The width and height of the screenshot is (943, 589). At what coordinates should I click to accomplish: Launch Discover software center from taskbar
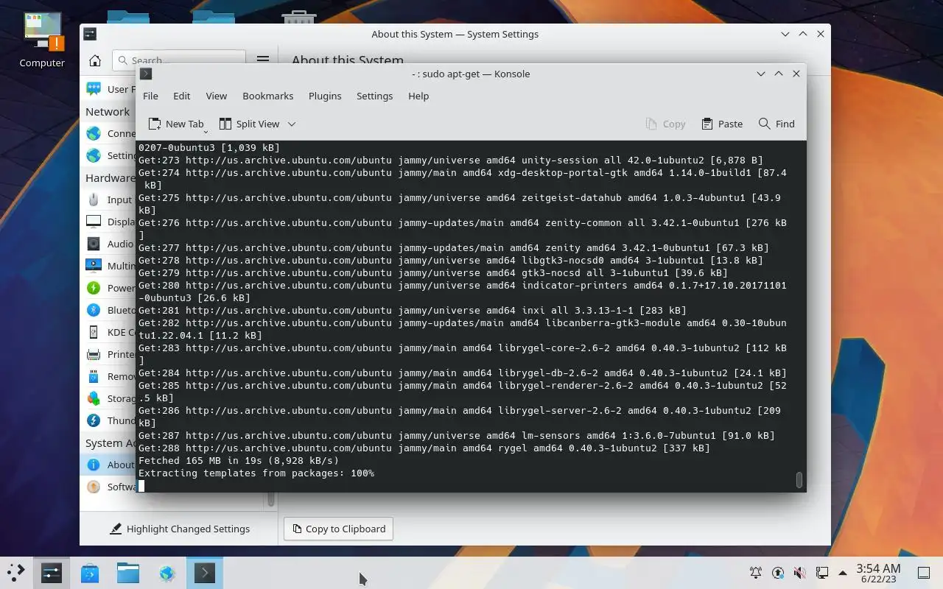pyautogui.click(x=90, y=573)
